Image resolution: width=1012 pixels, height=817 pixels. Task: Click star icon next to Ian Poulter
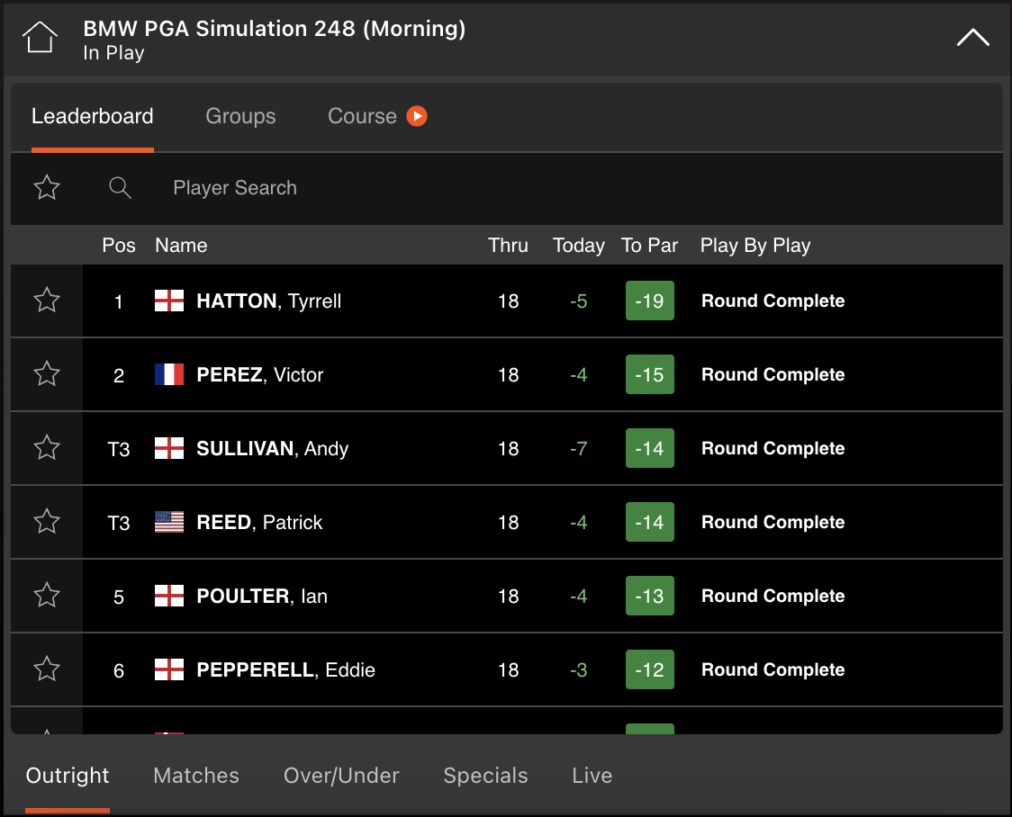[x=47, y=596]
